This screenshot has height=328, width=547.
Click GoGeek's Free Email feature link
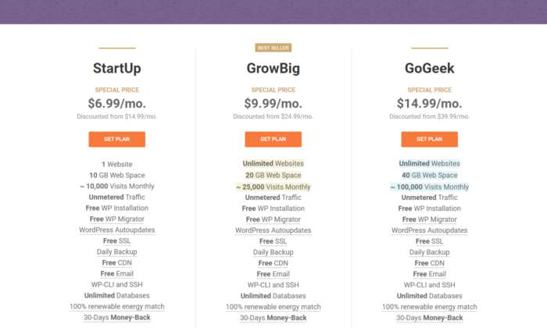pyautogui.click(x=430, y=274)
